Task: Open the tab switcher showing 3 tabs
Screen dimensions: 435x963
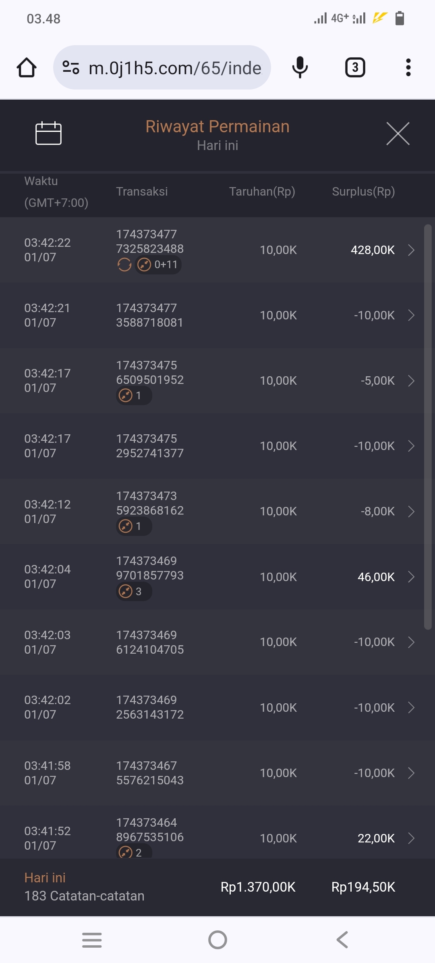Action: [355, 67]
